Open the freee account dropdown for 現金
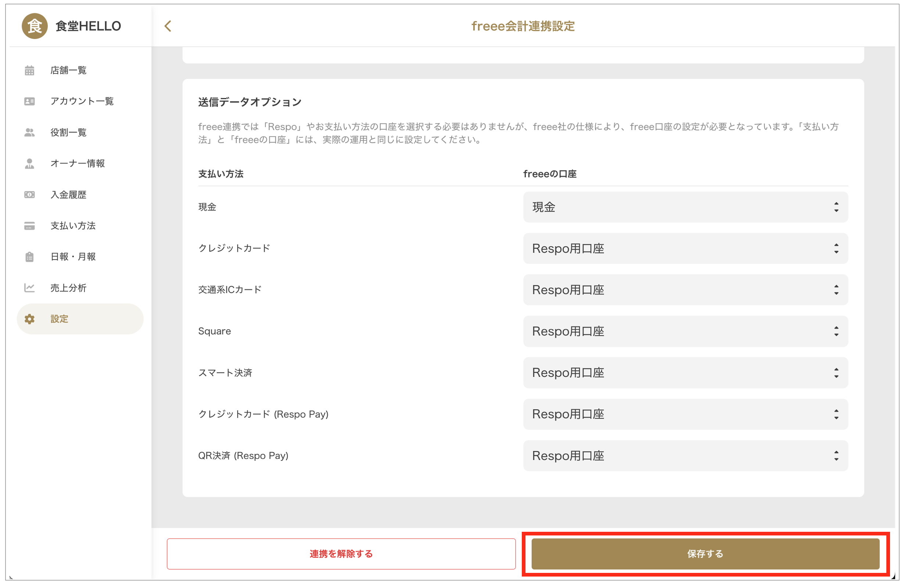904x585 pixels. pyautogui.click(x=686, y=207)
